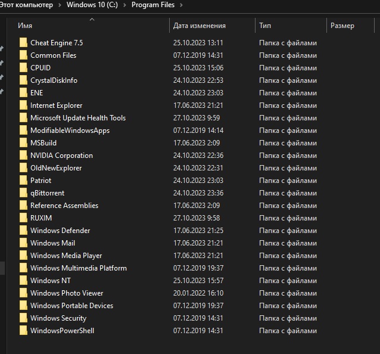The width and height of the screenshot is (380, 354).
Task: Click the Internet Explorer name
Action: pos(56,105)
